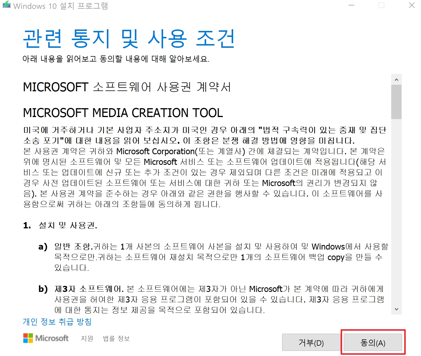This screenshot has height=356, width=421.
Task: Click the Microsoft four-square logo
Action: pyautogui.click(x=28, y=339)
